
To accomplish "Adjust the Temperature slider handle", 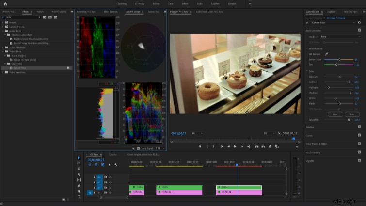I will pyautogui.click(x=339, y=60).
